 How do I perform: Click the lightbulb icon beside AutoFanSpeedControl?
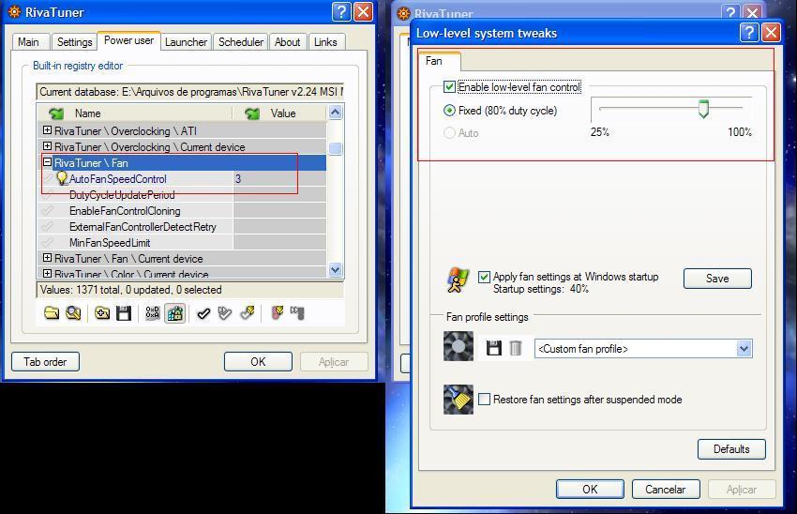click(x=62, y=178)
